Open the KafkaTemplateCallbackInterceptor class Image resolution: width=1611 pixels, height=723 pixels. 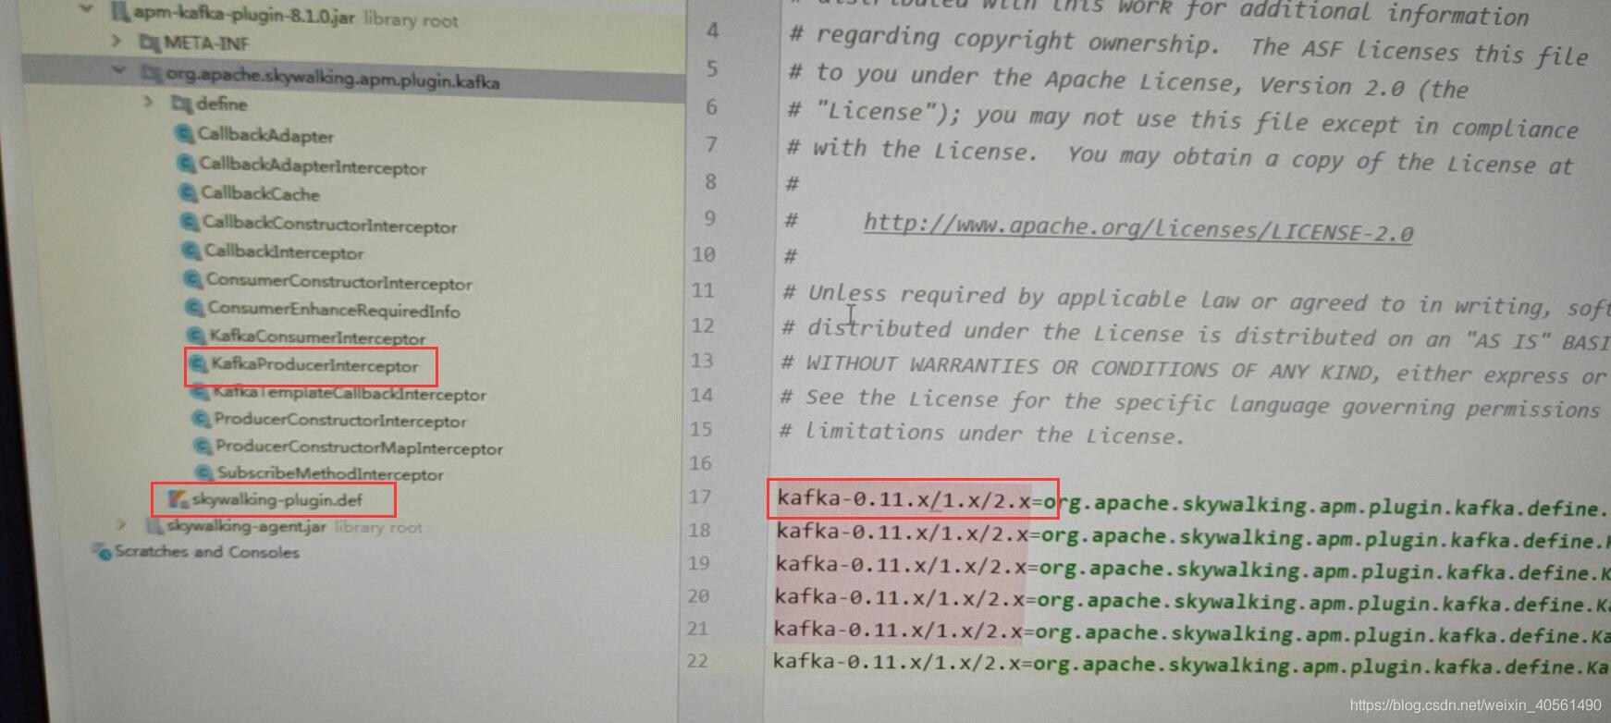point(350,393)
